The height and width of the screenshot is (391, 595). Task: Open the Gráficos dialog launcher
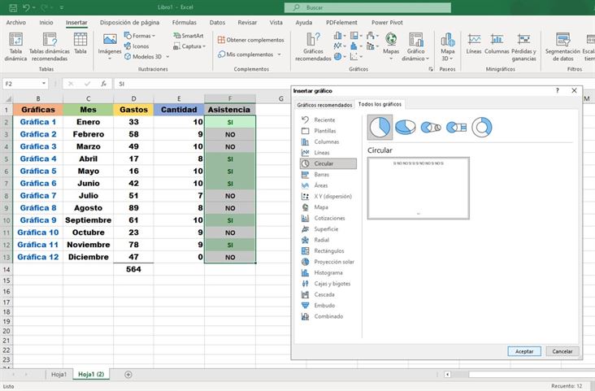pyautogui.click(x=431, y=69)
